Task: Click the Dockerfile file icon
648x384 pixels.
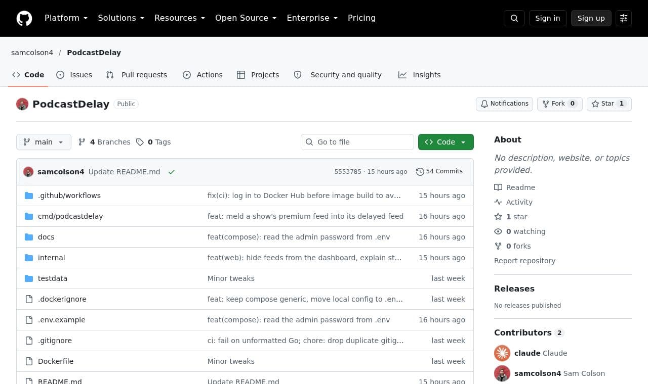Action: (x=29, y=361)
